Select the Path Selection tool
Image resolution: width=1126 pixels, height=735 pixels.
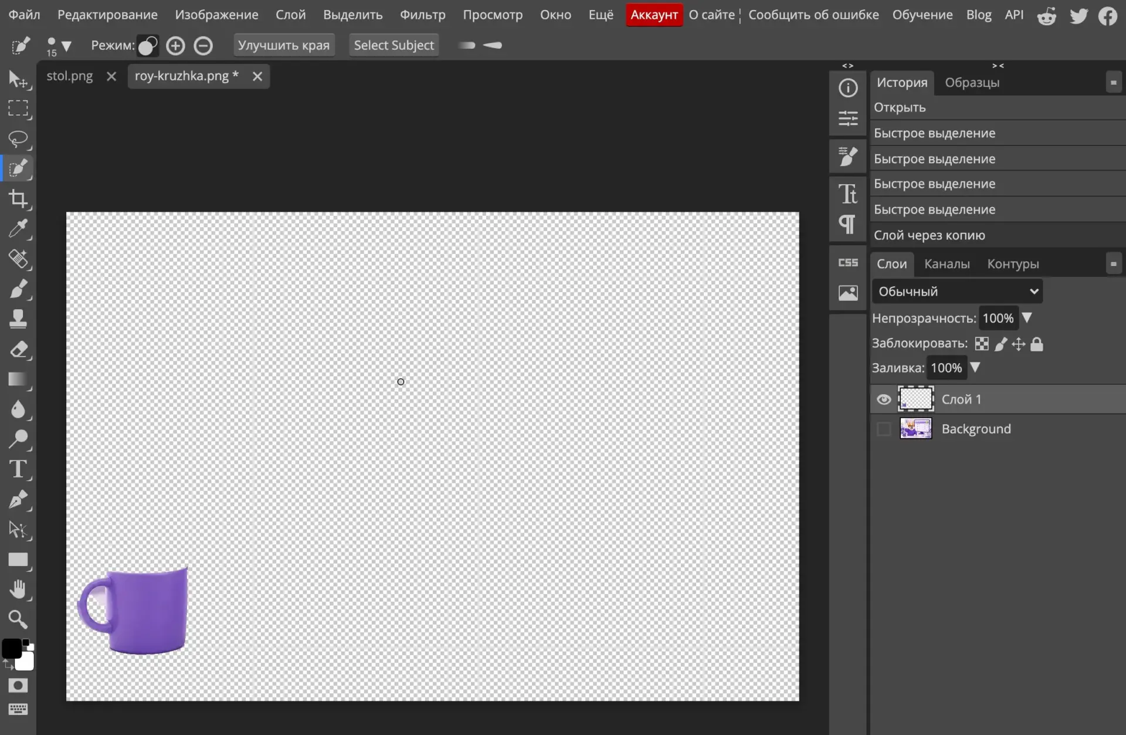pos(18,530)
